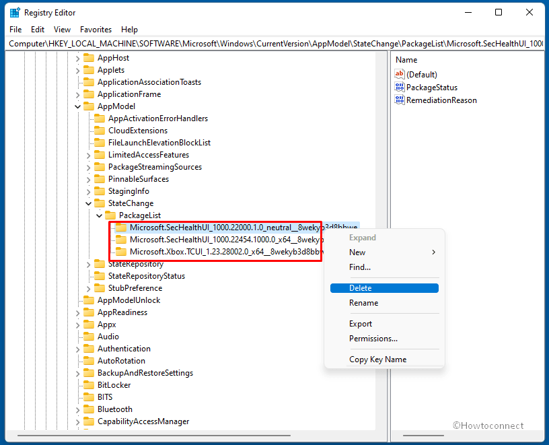This screenshot has width=549, height=445.
Task: Select the StateRepository key label
Action: click(135, 264)
